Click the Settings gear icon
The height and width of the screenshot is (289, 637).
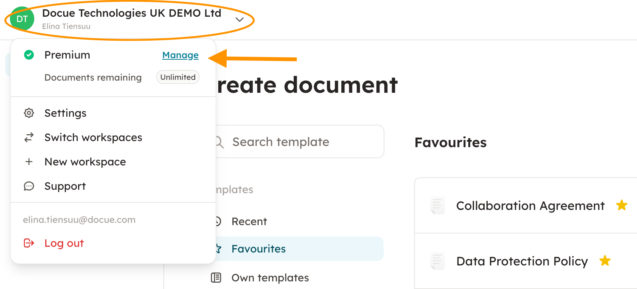click(x=29, y=113)
